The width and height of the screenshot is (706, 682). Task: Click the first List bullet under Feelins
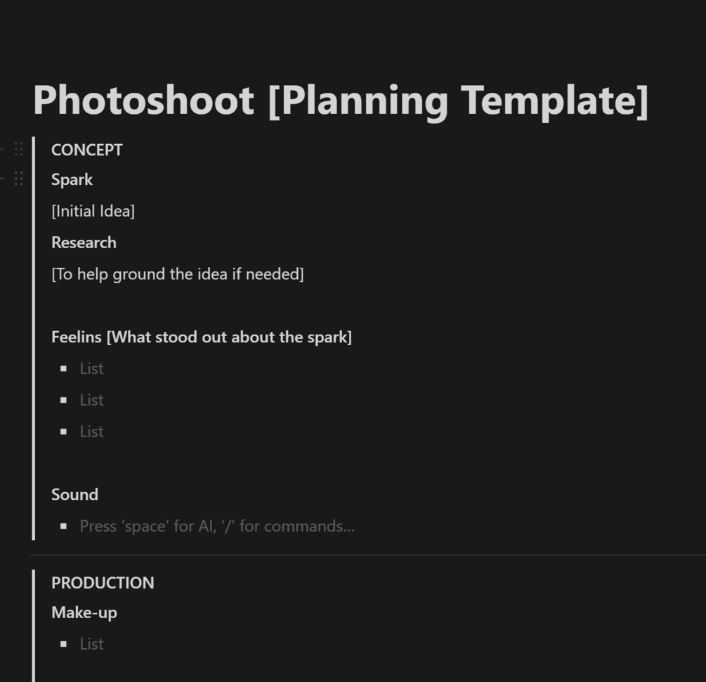92,368
